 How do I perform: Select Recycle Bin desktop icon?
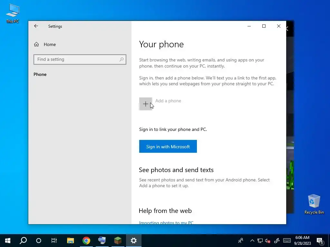click(x=314, y=204)
